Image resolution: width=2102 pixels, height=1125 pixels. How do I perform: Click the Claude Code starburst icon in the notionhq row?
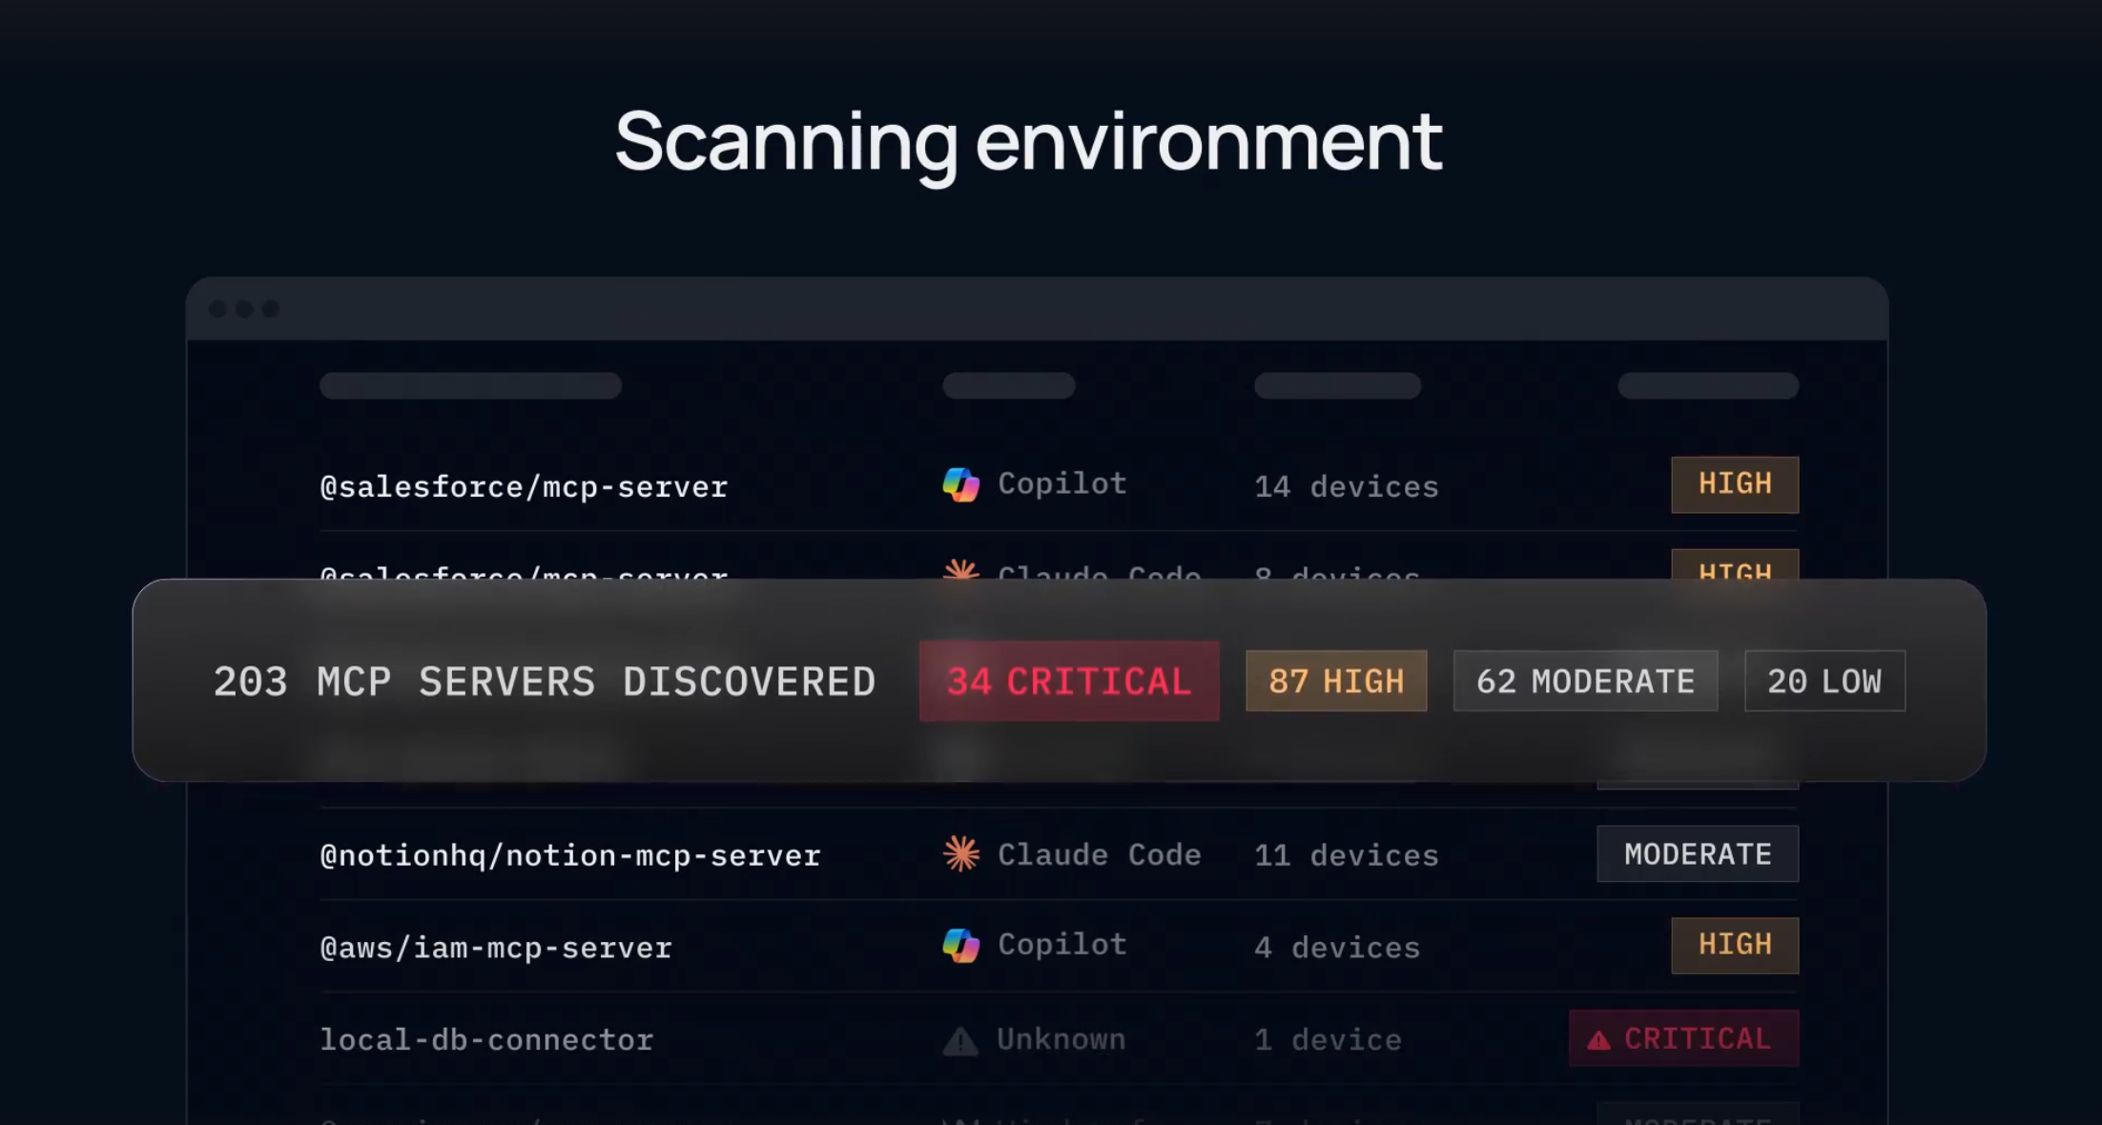pos(960,853)
